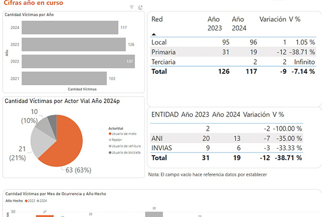Select the Primaria row label
Image resolution: width=326 pixels, height=217 pixels.
click(164, 52)
